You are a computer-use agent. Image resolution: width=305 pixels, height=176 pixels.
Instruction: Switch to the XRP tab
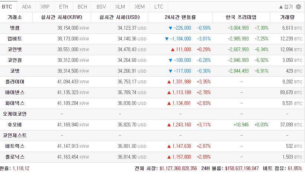tap(45, 7)
